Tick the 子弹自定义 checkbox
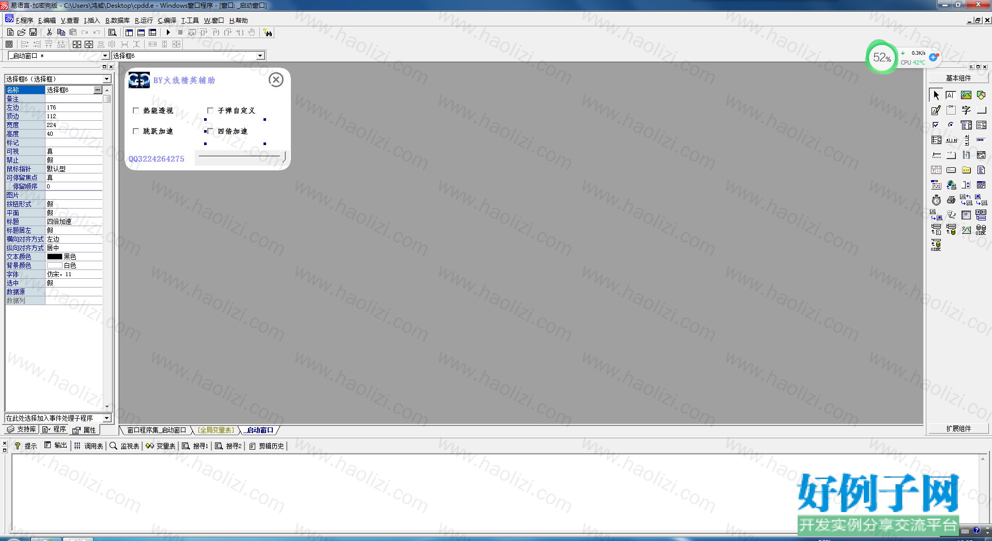The image size is (992, 541). tap(210, 110)
